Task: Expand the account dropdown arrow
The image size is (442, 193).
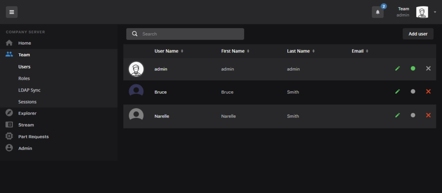Action: click(435, 12)
